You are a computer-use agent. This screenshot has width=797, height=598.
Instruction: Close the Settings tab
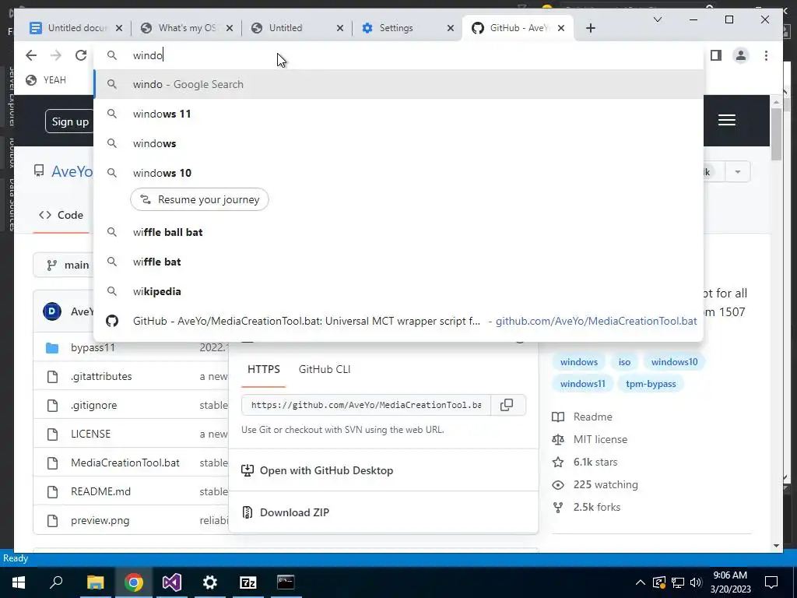pos(451,28)
